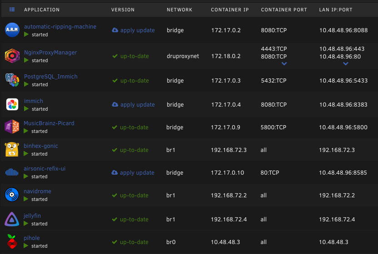The width and height of the screenshot is (378, 254).
Task: Click the started play icon under airsonic-refix-ui
Action: (26, 176)
